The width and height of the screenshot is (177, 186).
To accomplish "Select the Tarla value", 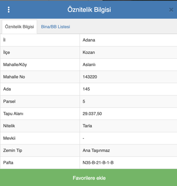I will [x=87, y=126].
